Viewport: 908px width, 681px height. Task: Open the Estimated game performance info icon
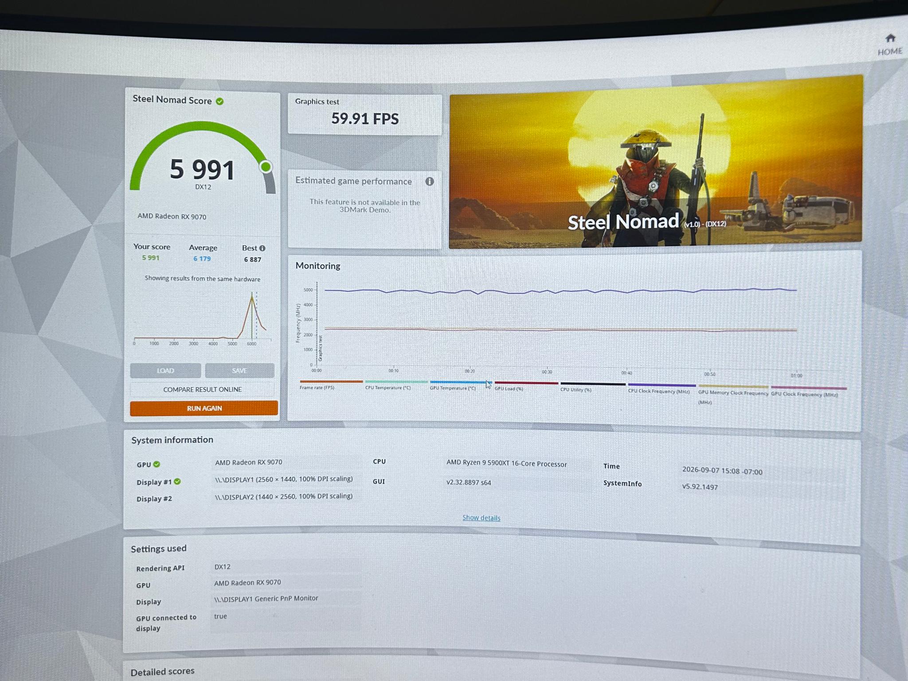point(430,181)
